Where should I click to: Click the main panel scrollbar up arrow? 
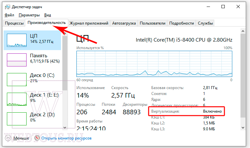243,31
